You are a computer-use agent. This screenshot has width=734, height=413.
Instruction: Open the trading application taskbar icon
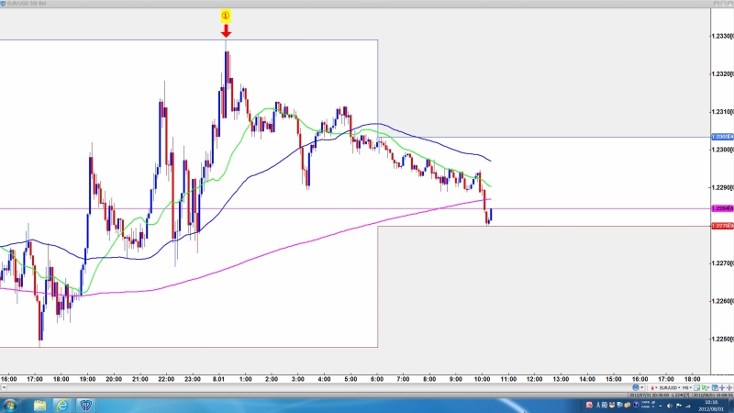tap(85, 405)
